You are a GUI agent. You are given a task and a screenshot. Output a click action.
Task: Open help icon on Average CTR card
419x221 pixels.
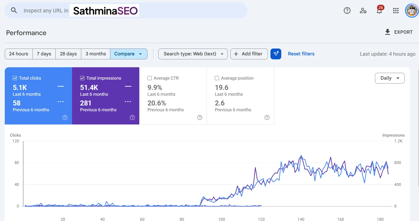tap(200, 118)
